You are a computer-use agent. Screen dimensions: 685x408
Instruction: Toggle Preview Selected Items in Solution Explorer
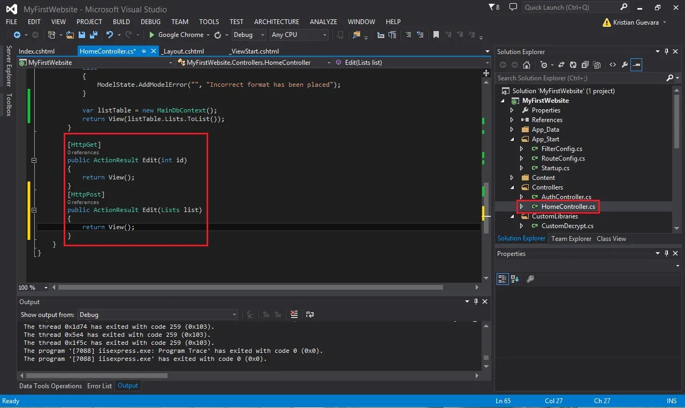coord(636,65)
